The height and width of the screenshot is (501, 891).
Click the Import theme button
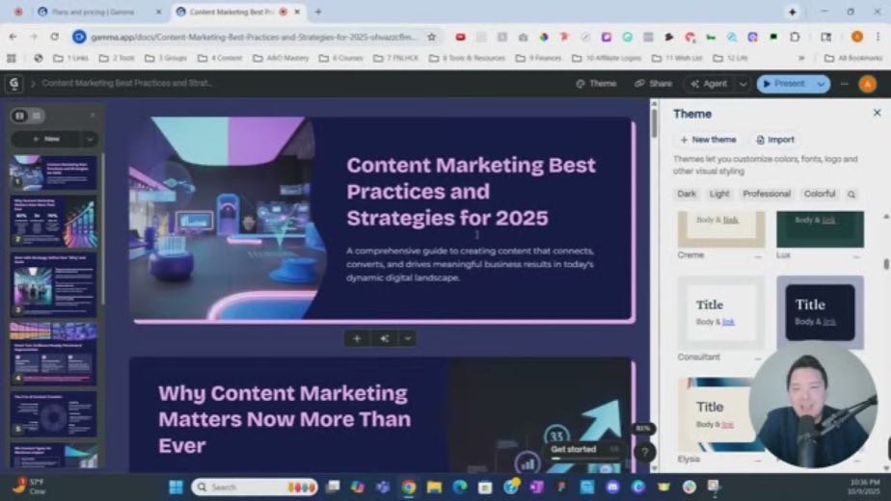click(x=775, y=140)
